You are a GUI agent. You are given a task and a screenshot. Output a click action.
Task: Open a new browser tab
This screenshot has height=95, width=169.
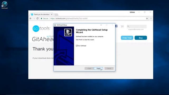pos(56,15)
